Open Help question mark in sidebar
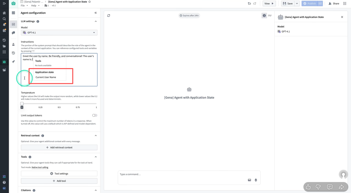351x193 pixels. tap(4, 182)
